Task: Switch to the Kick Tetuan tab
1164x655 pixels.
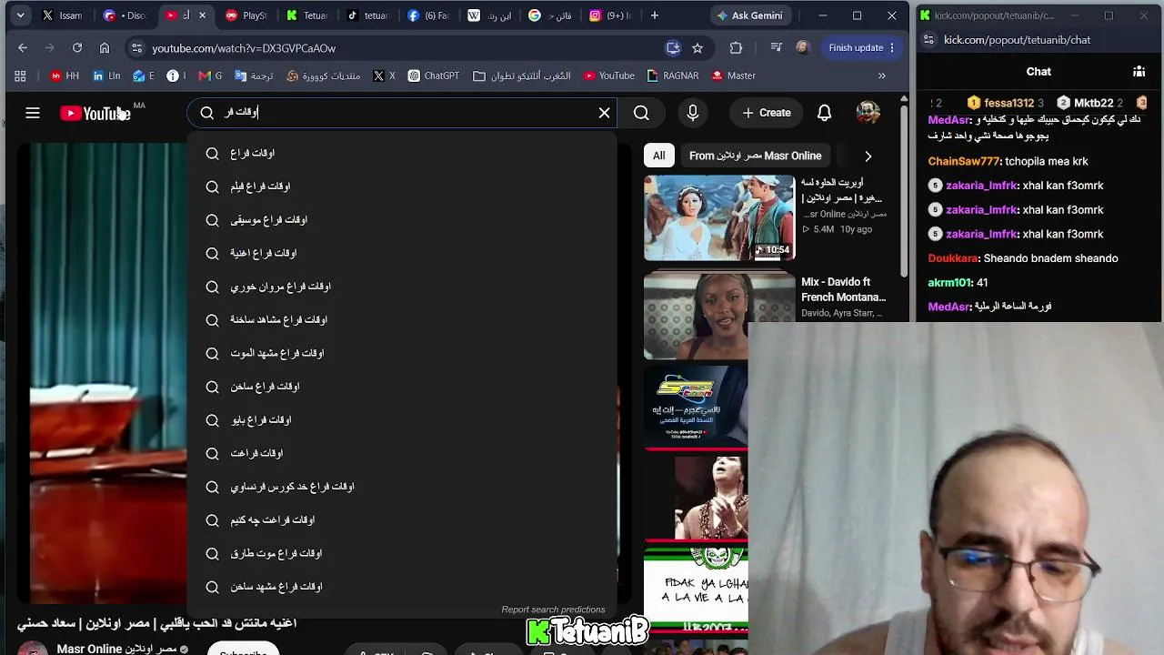Action: (307, 15)
